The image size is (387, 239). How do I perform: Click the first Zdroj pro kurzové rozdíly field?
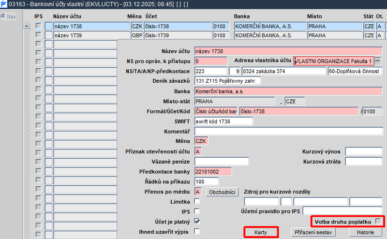point(261,201)
